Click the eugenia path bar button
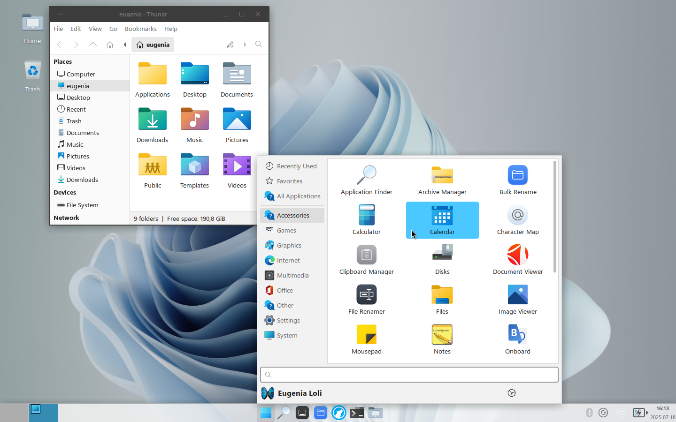This screenshot has width=676, height=422. pos(153,45)
